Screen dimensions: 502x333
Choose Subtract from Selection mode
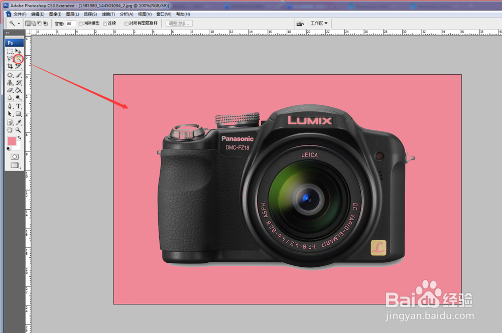coord(39,24)
